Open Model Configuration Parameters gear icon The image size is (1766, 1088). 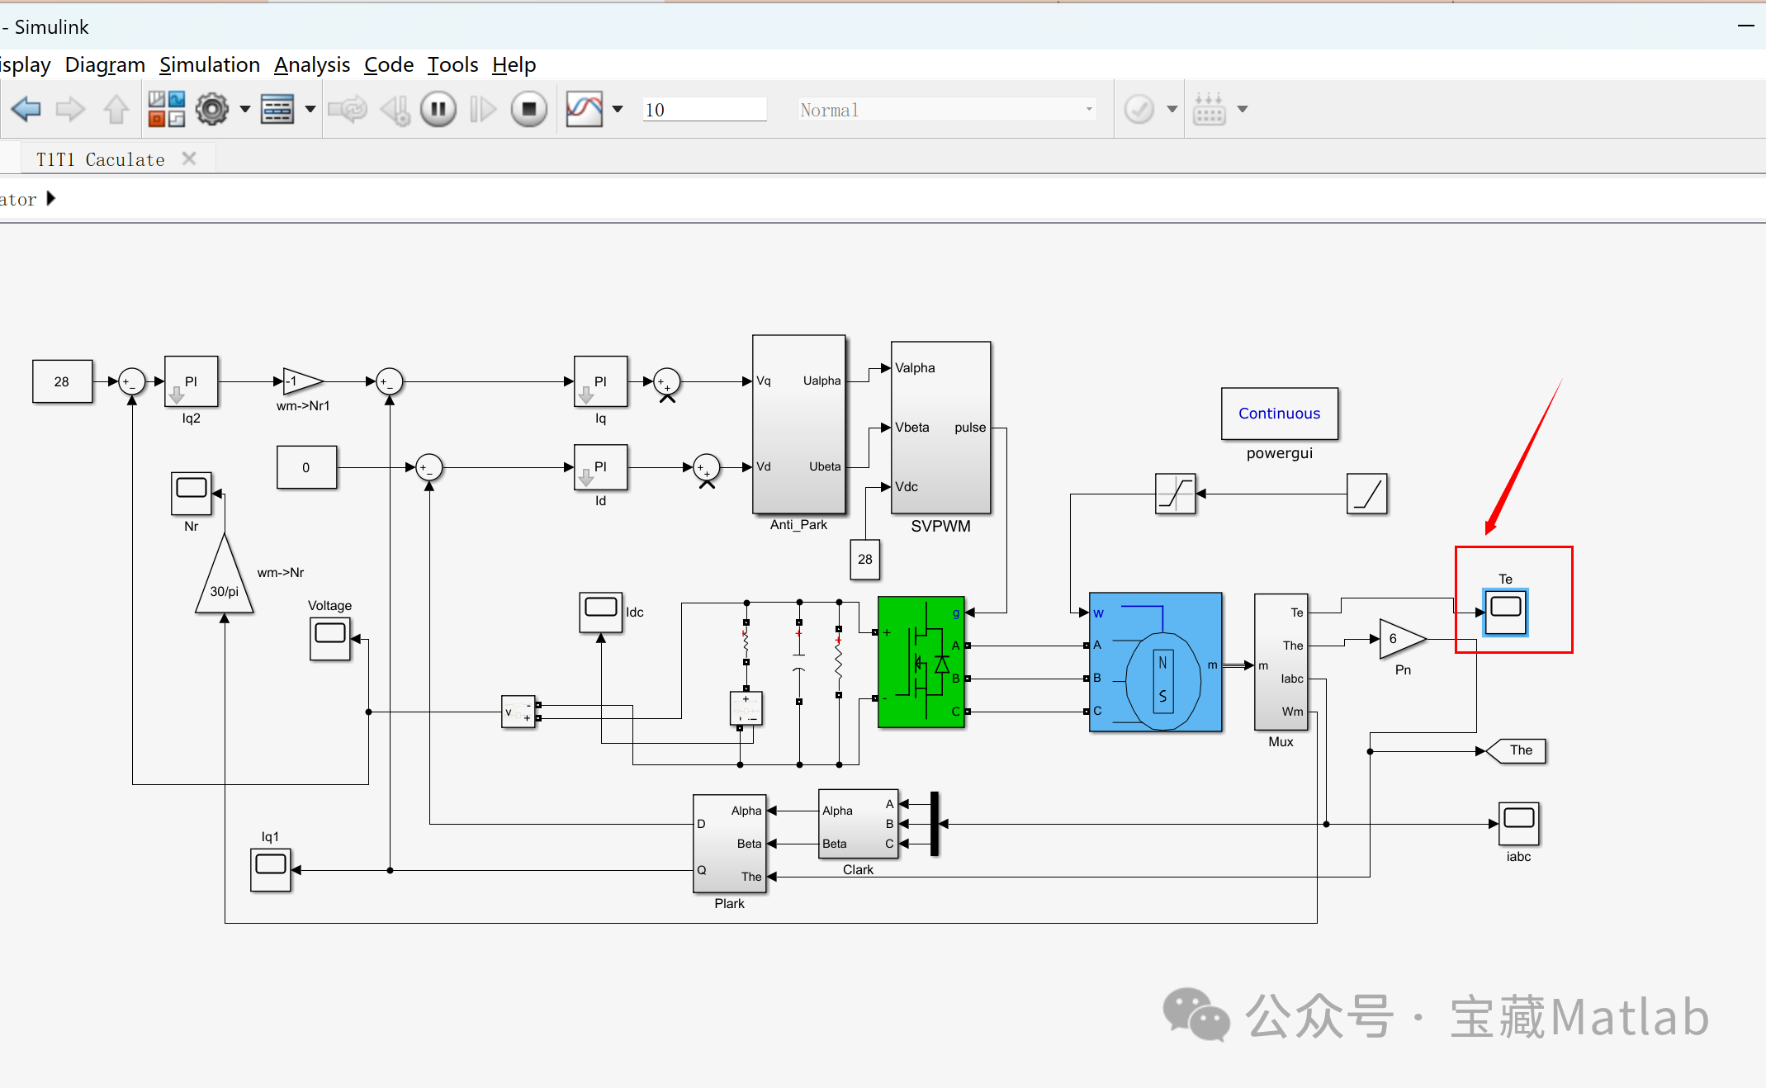coord(212,109)
